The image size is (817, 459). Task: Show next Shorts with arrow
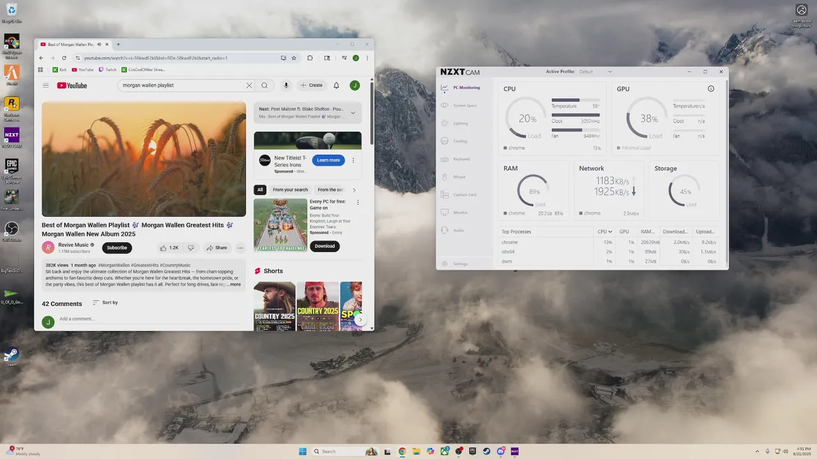[x=360, y=319]
